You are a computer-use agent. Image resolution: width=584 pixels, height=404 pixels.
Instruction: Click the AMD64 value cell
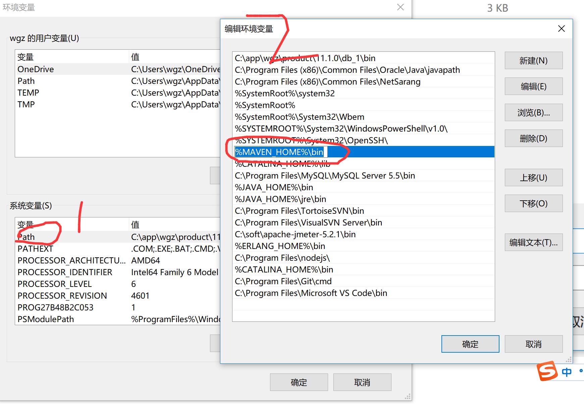146,260
